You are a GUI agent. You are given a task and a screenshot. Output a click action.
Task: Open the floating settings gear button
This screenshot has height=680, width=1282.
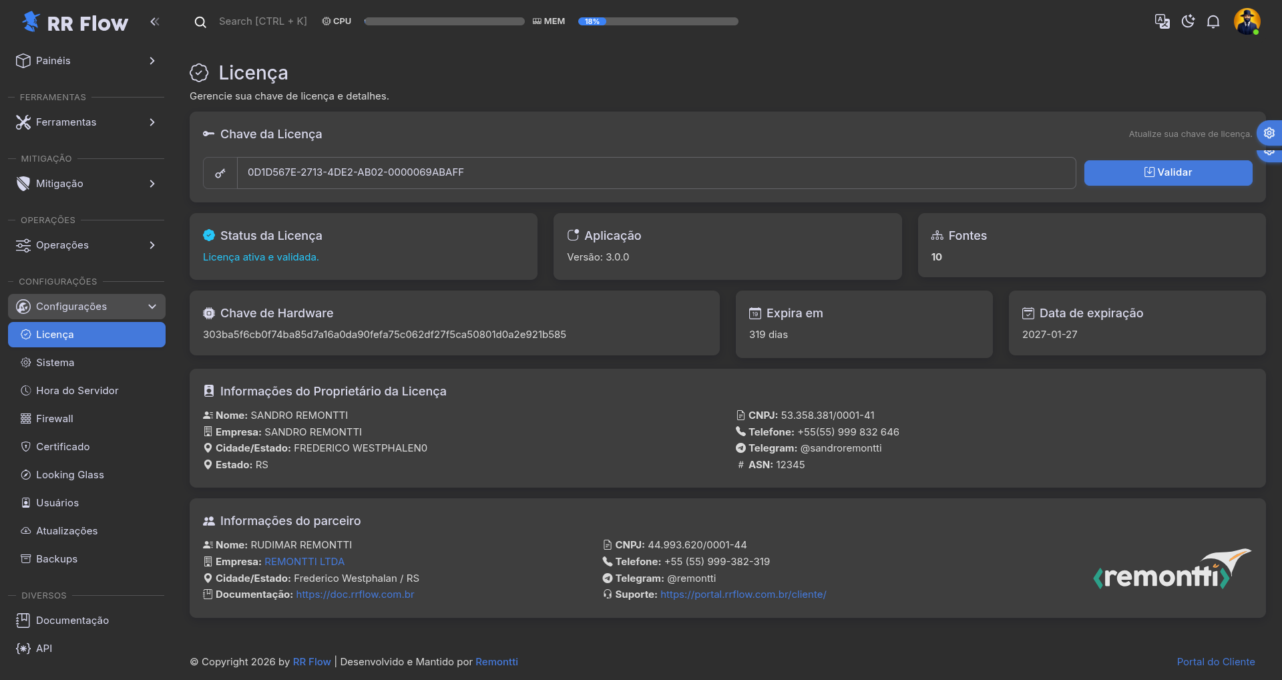[1269, 133]
